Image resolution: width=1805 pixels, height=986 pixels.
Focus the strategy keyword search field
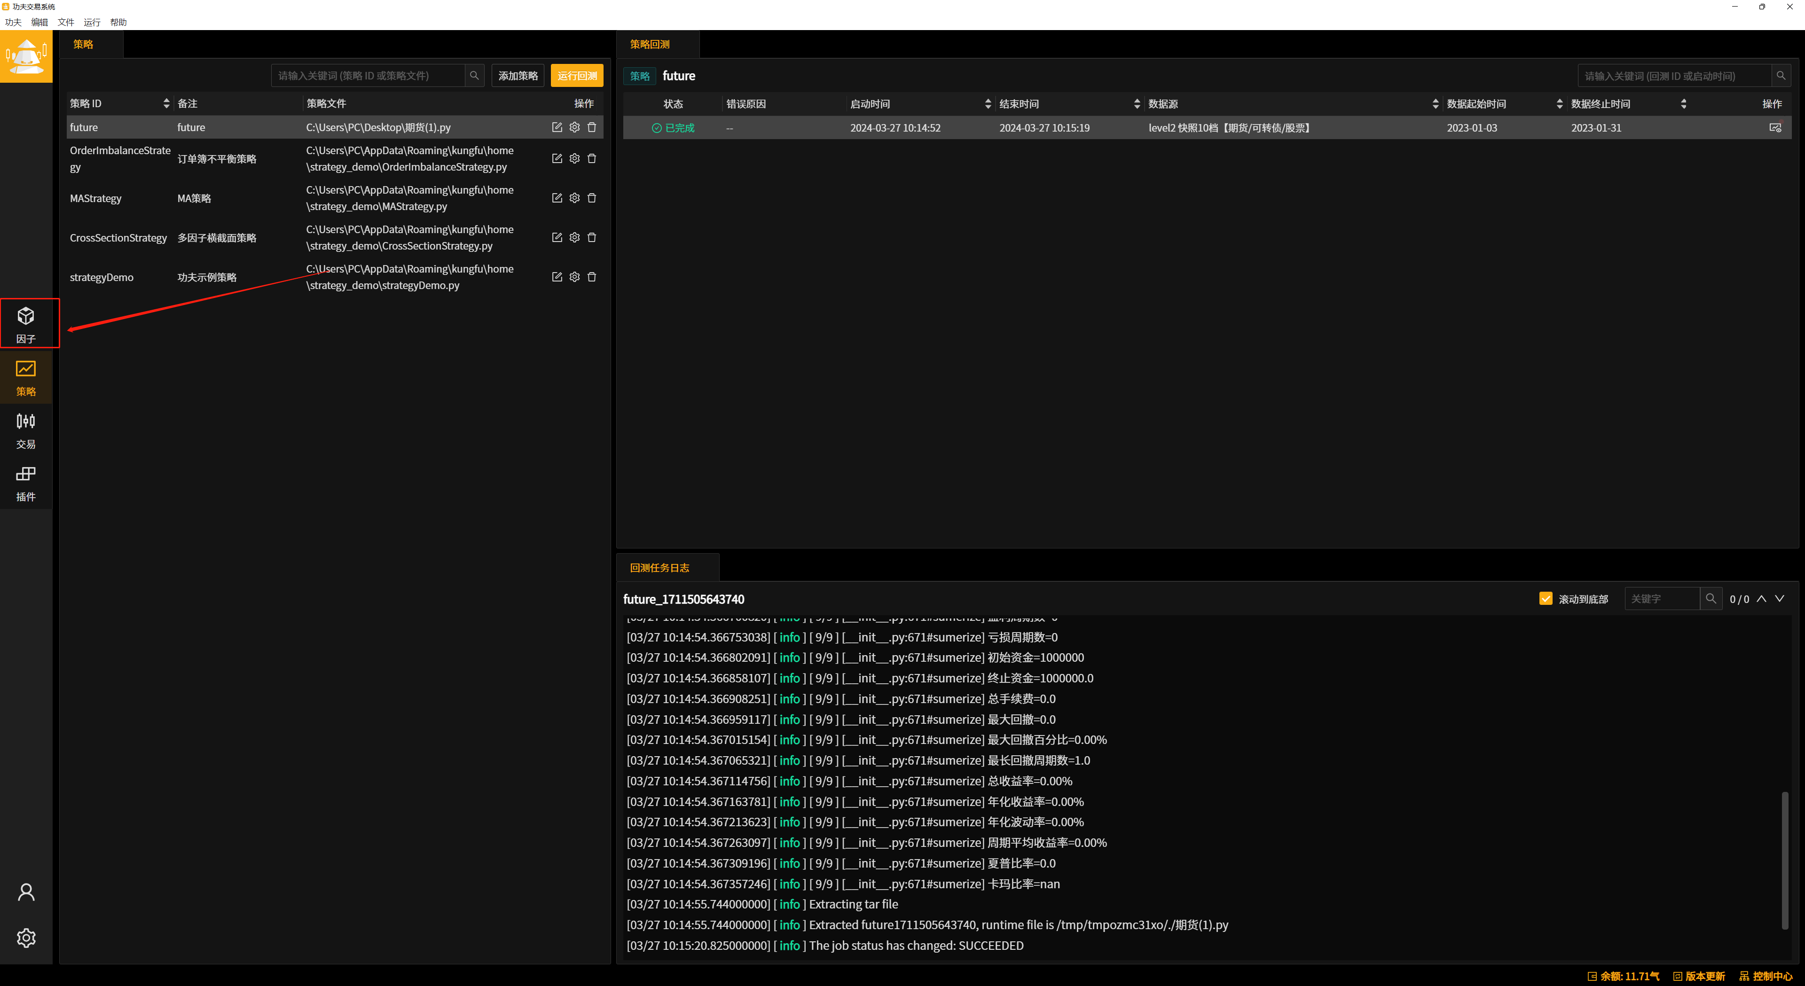point(368,76)
